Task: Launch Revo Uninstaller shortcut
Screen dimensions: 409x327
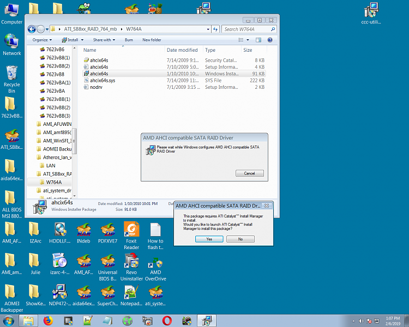Action: (x=131, y=267)
